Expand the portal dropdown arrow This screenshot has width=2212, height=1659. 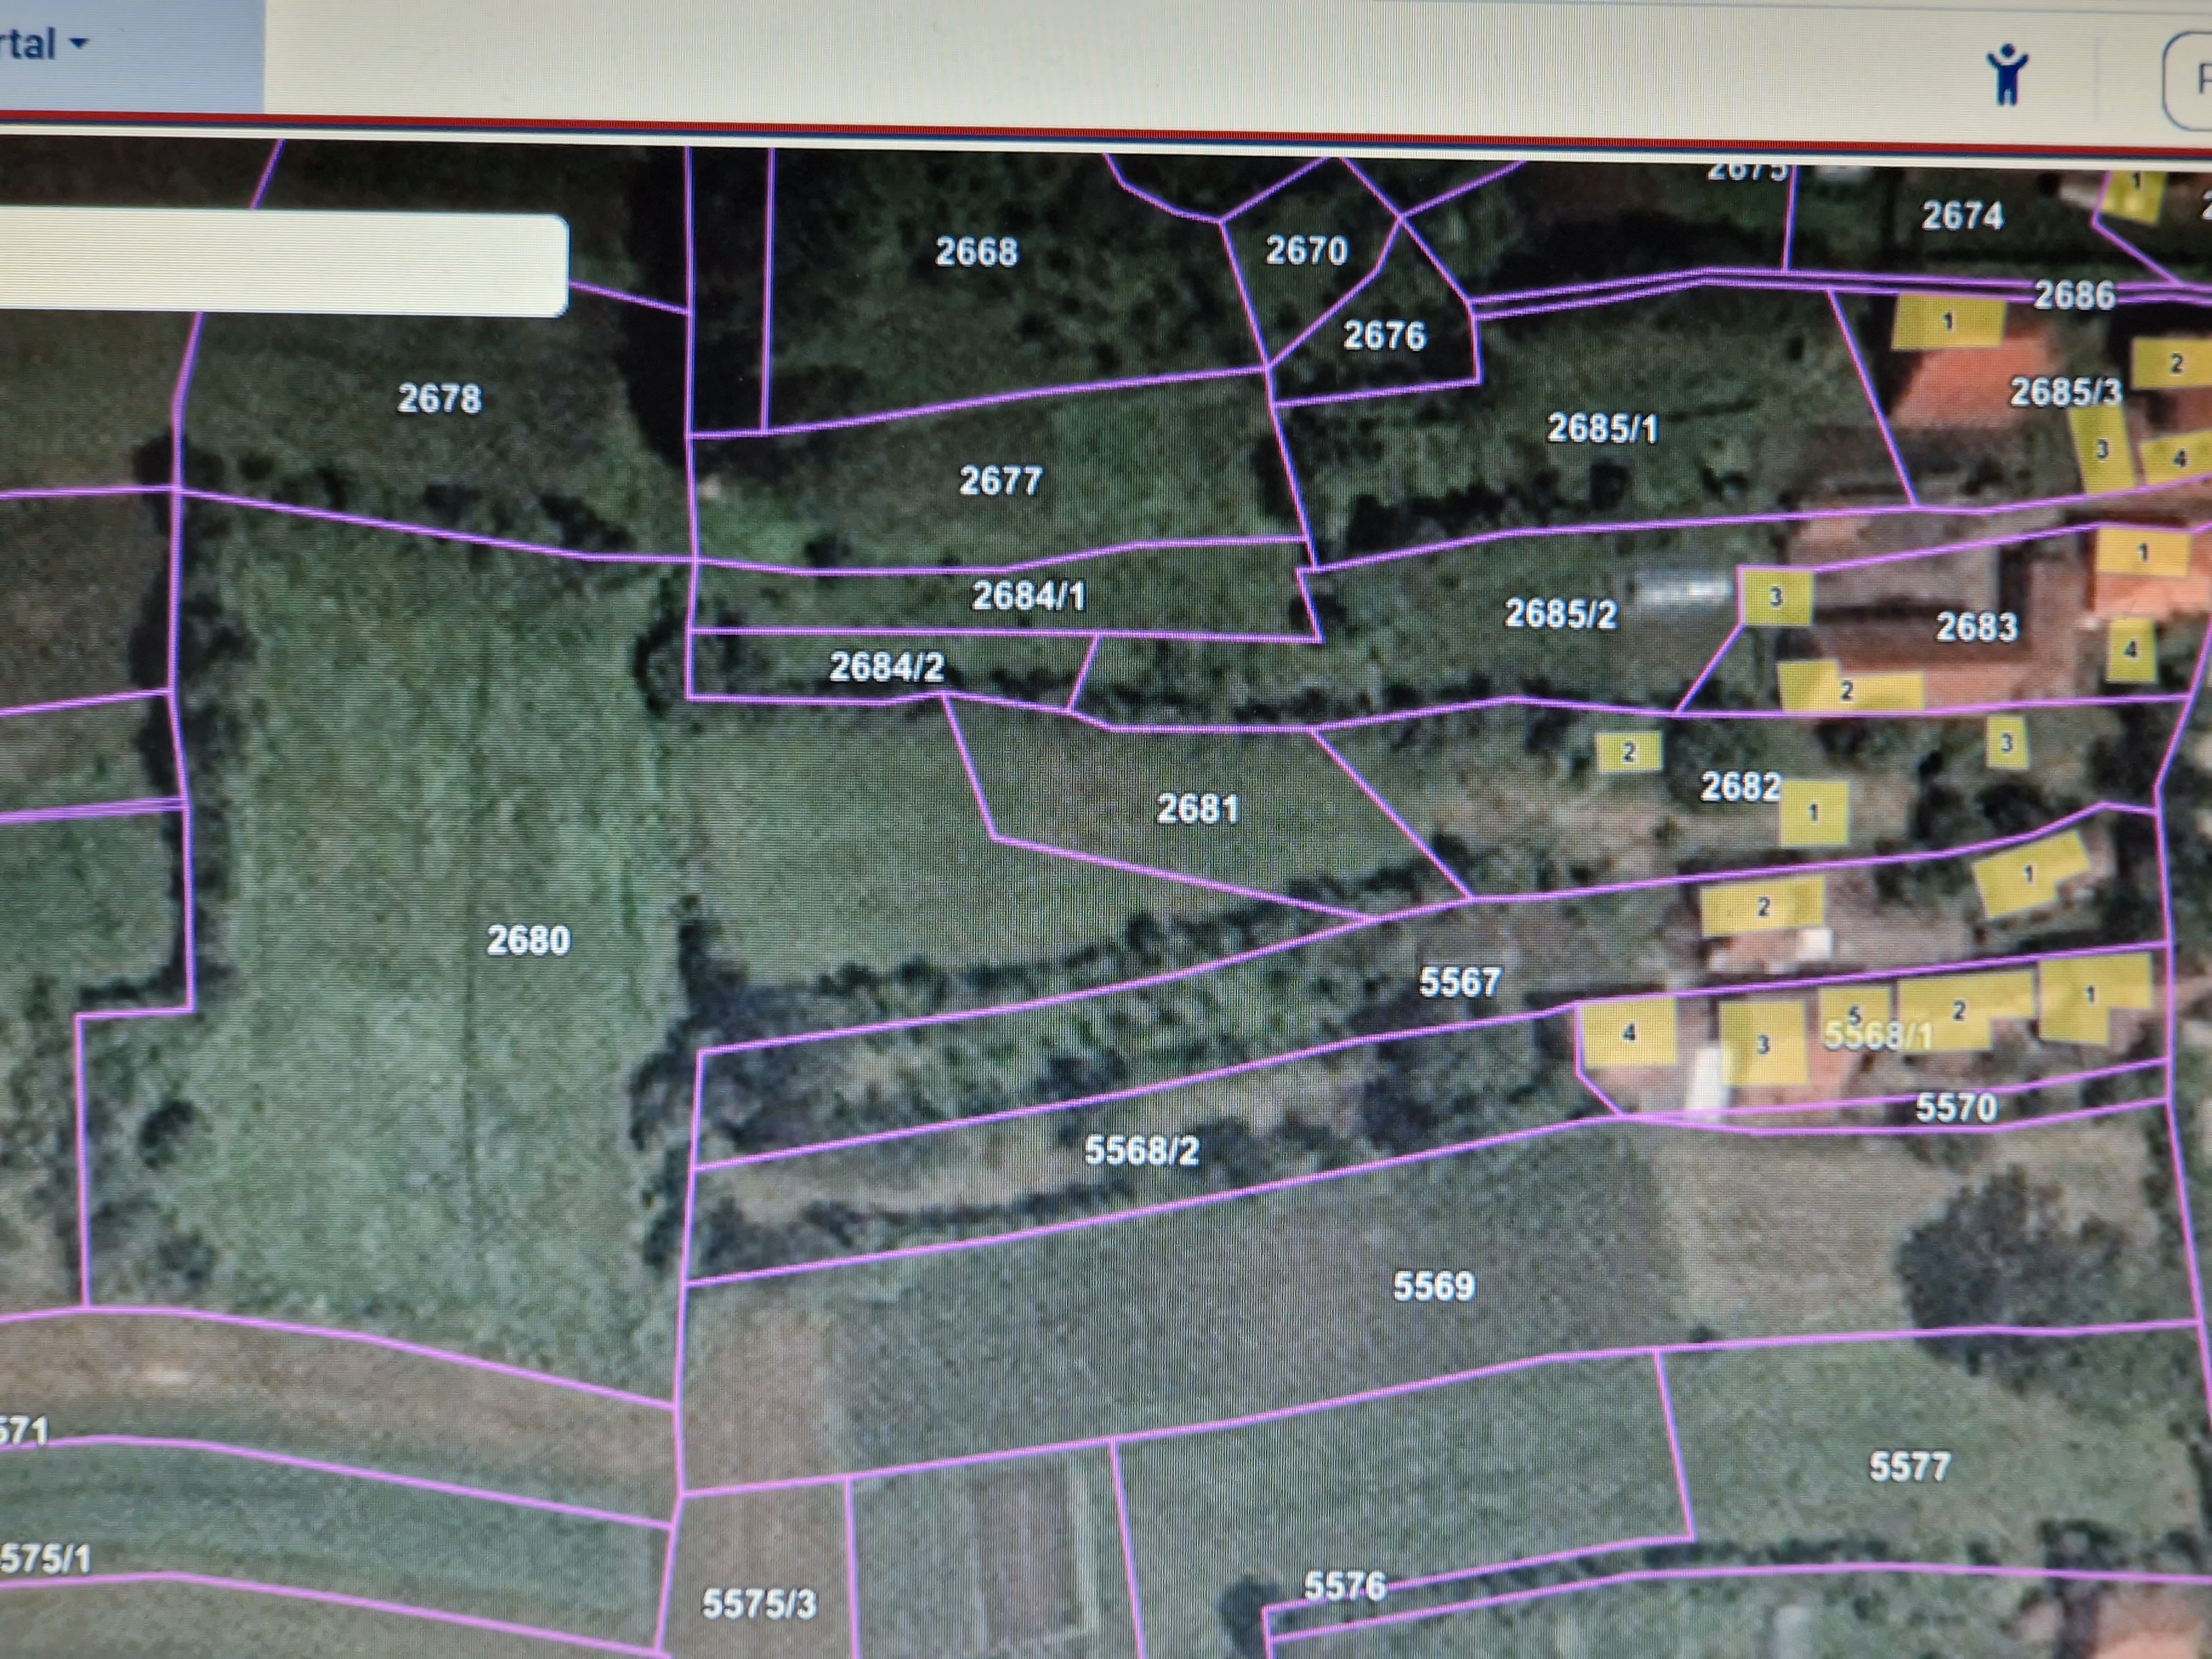point(79,43)
